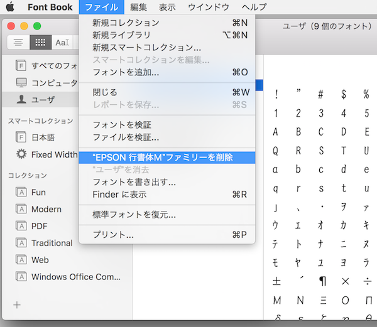Viewport: 377px width, 327px height.
Task: Choose フォントを書き出す... menu item
Action: click(x=167, y=182)
